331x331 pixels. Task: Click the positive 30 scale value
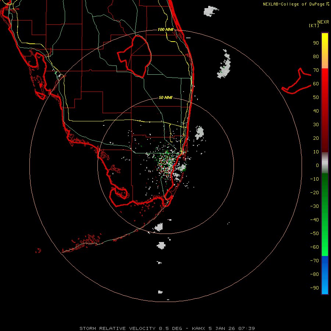point(316,125)
